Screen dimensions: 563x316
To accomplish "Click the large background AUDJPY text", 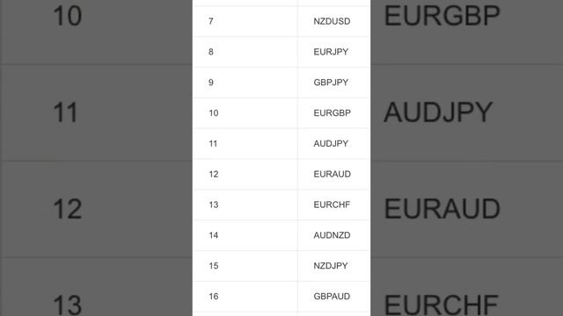I will tap(438, 112).
